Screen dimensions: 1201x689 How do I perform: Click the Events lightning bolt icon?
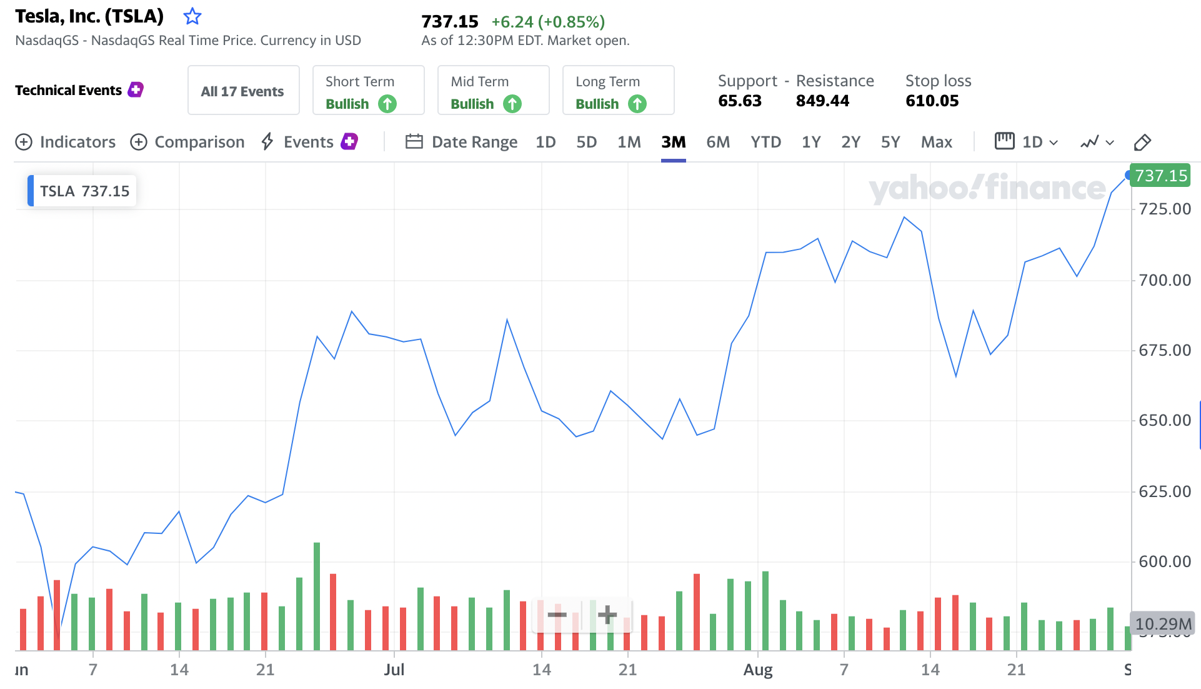(267, 141)
